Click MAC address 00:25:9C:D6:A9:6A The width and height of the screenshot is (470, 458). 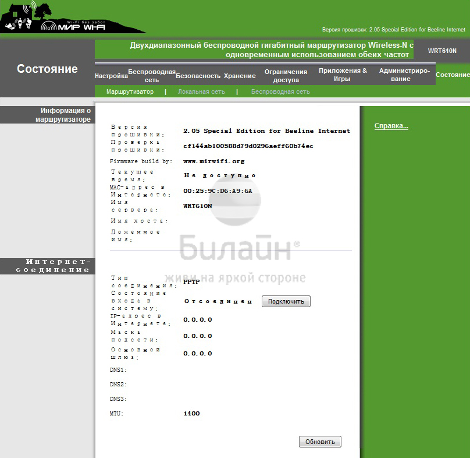(x=218, y=191)
